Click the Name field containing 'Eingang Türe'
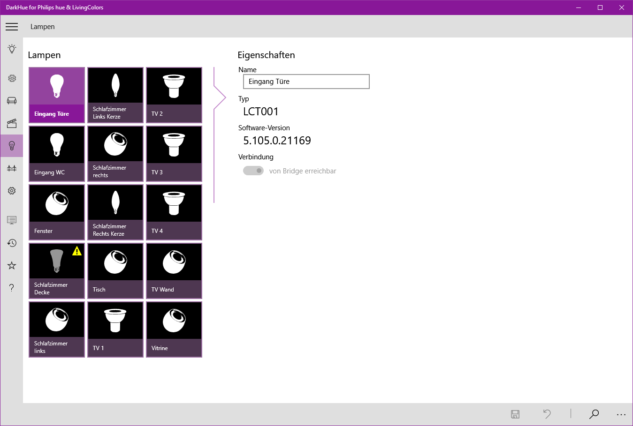The image size is (633, 426). (306, 82)
